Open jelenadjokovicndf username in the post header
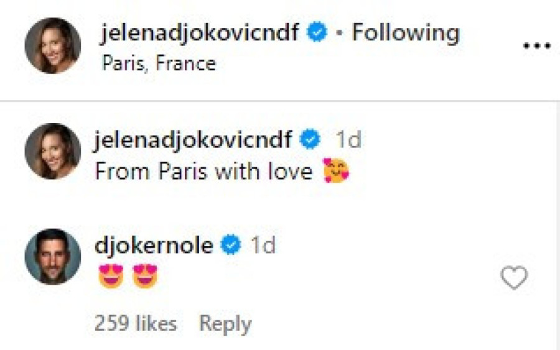Image resolution: width=560 pixels, height=350 pixels. click(200, 33)
